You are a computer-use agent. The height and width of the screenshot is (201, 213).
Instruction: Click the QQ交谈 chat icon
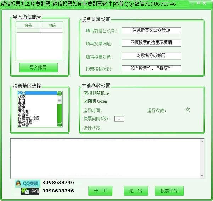(27, 184)
